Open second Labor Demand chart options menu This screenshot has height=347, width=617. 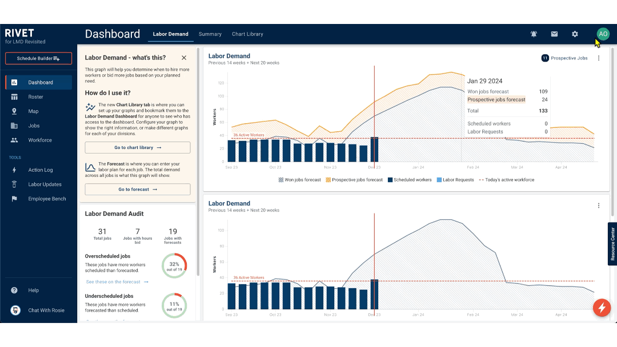(x=599, y=205)
